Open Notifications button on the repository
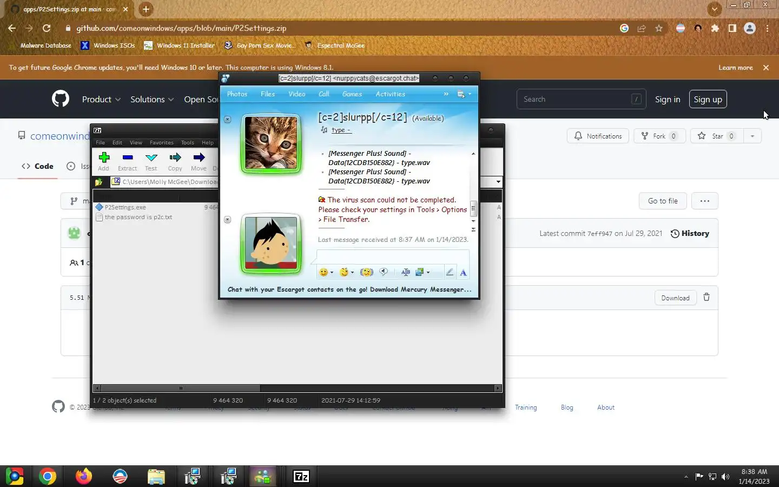Image resolution: width=779 pixels, height=487 pixels. click(598, 136)
